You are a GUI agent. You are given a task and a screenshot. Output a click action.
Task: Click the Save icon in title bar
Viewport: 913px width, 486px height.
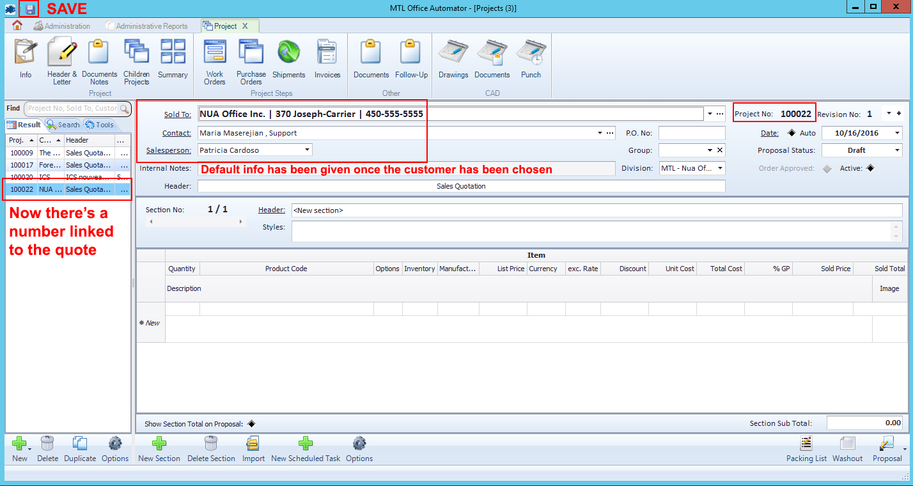[29, 8]
